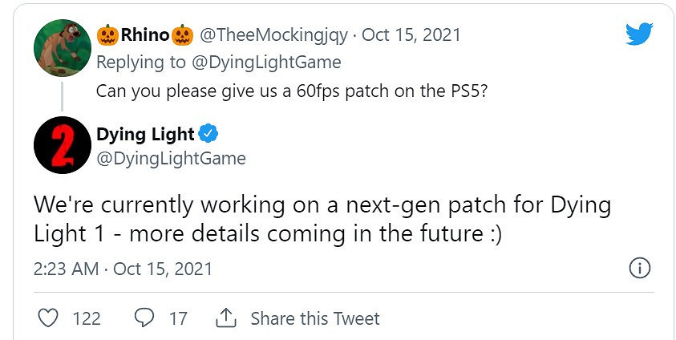This screenshot has width=676, height=340.
Task: Click the blue verified badge
Action: tap(208, 134)
